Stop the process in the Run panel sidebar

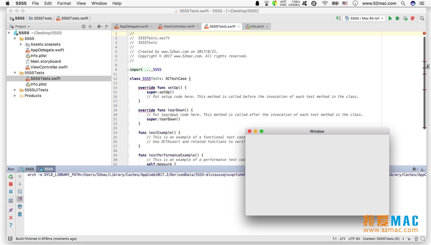(x=11, y=184)
